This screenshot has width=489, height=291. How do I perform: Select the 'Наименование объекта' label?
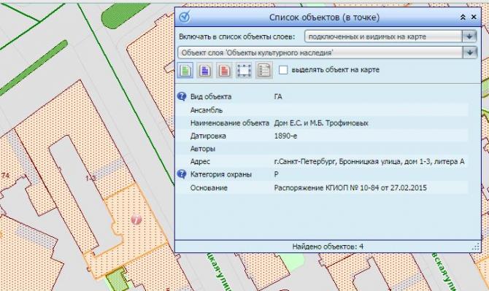point(229,123)
